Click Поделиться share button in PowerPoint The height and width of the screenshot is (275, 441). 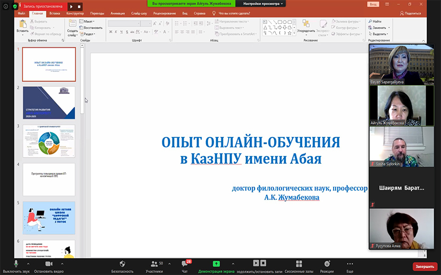(x=411, y=13)
